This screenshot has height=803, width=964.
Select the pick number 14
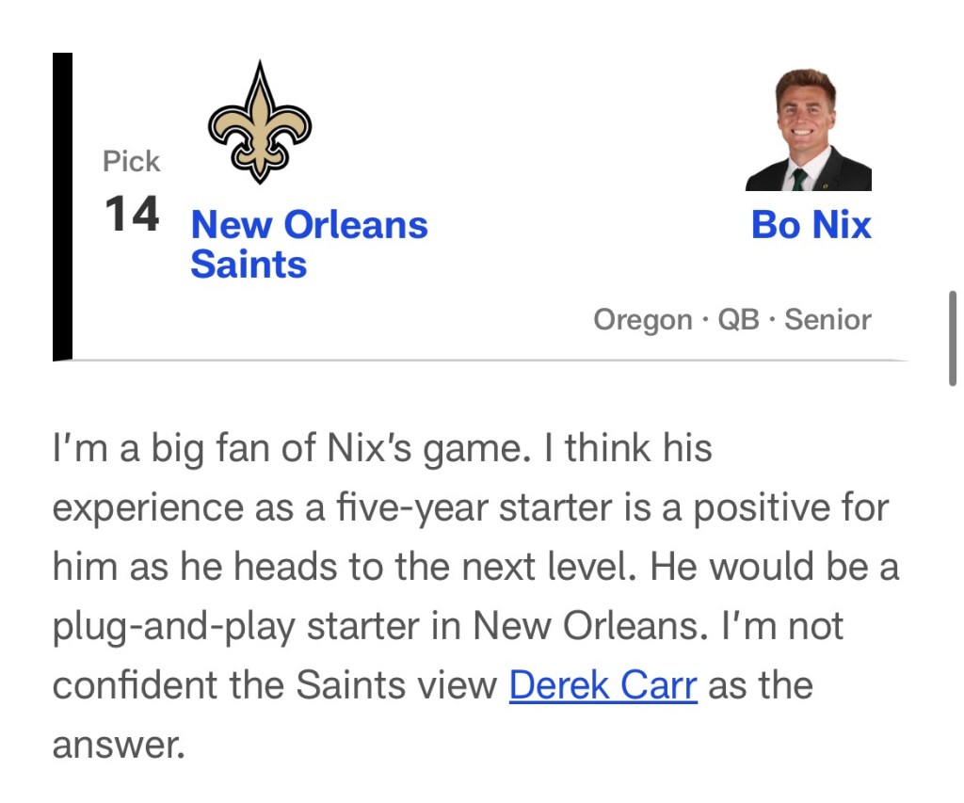(132, 215)
